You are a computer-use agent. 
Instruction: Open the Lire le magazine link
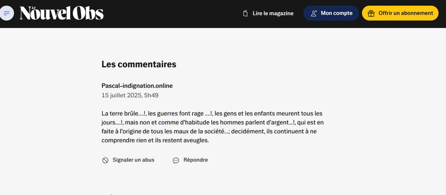(x=268, y=13)
